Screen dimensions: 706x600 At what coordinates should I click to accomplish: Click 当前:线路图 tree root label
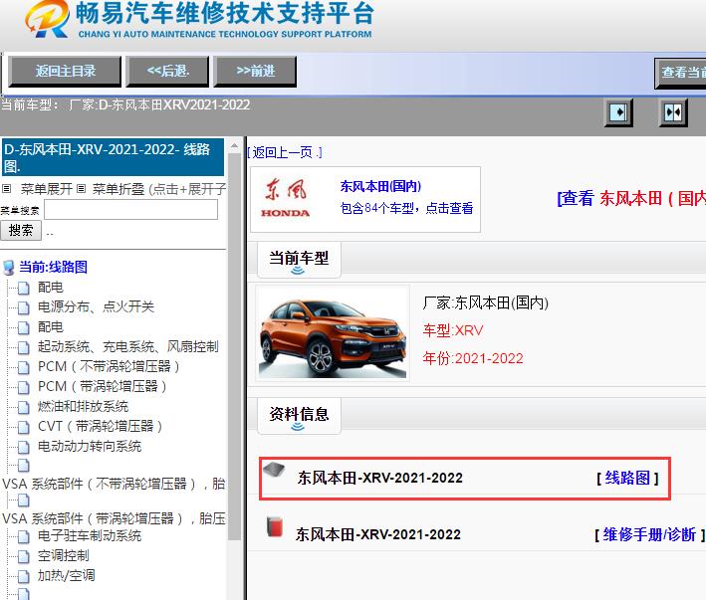point(53,268)
